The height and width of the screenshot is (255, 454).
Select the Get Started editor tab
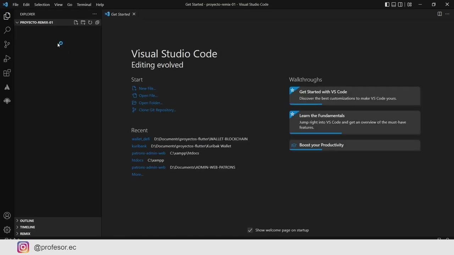click(120, 14)
